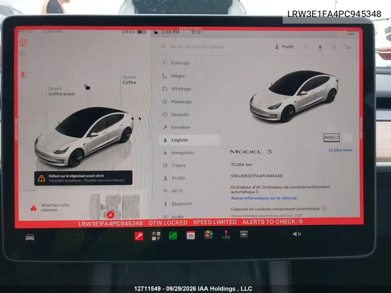Tap the search magnifier icon

tap(163, 46)
